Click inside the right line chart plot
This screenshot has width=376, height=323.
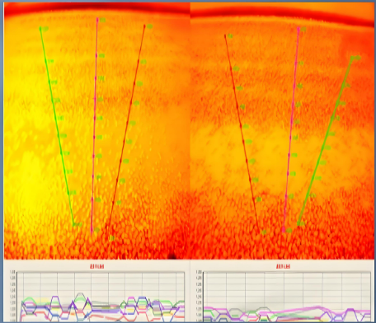[287, 297]
